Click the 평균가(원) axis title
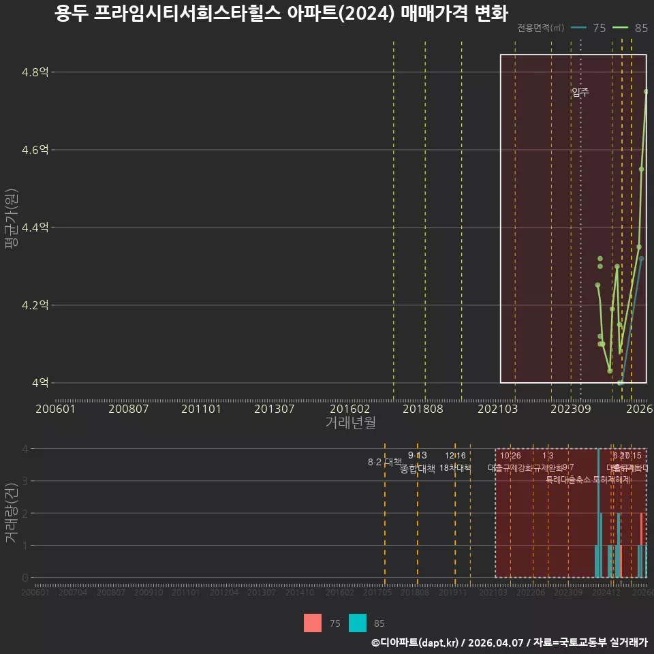 (11, 219)
